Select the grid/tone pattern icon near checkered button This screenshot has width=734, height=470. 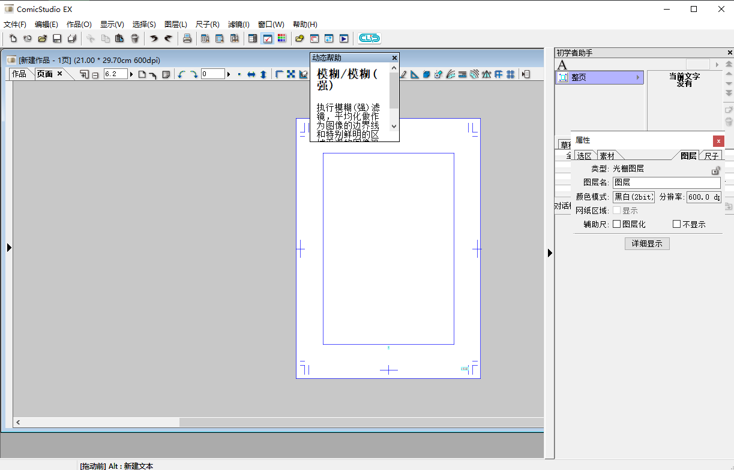coord(282,38)
